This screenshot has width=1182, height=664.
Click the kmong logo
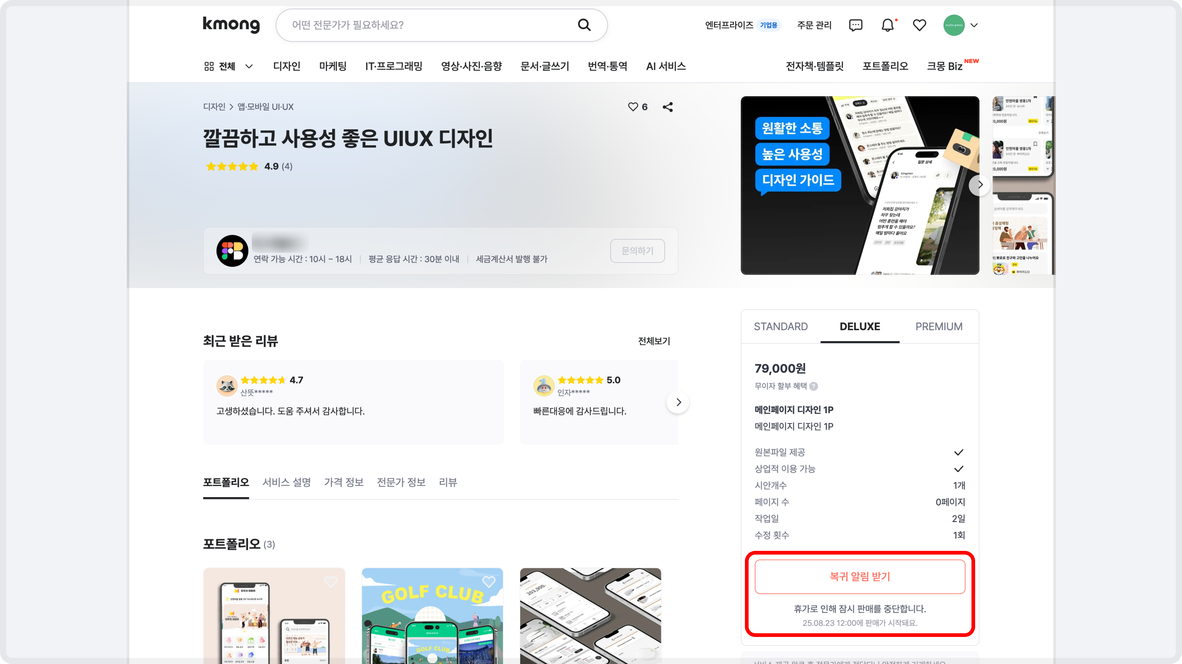pyautogui.click(x=231, y=24)
